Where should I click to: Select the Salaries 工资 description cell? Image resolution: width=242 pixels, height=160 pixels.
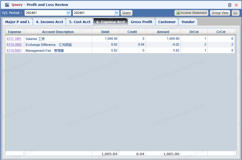click(x=58, y=39)
